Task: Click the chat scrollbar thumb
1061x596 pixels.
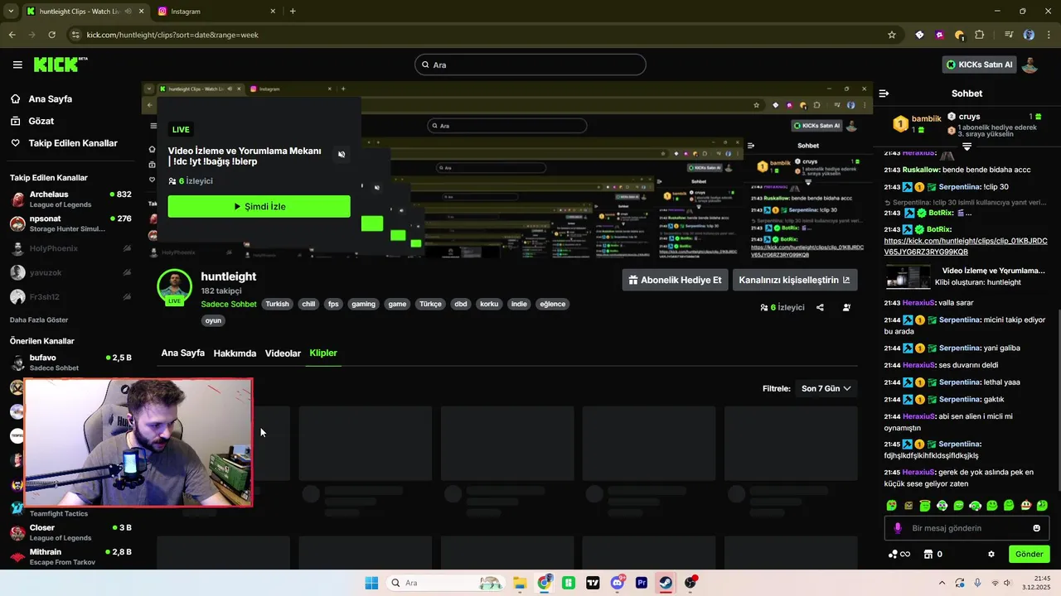Action: point(1058,401)
